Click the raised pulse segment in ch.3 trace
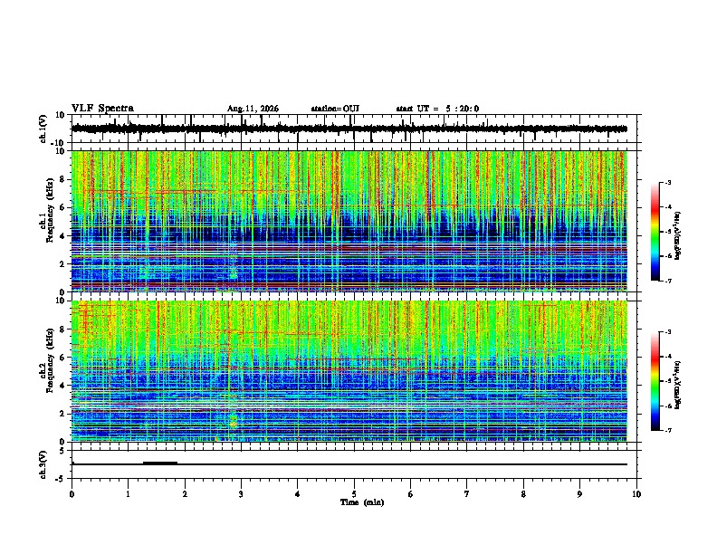 point(160,463)
